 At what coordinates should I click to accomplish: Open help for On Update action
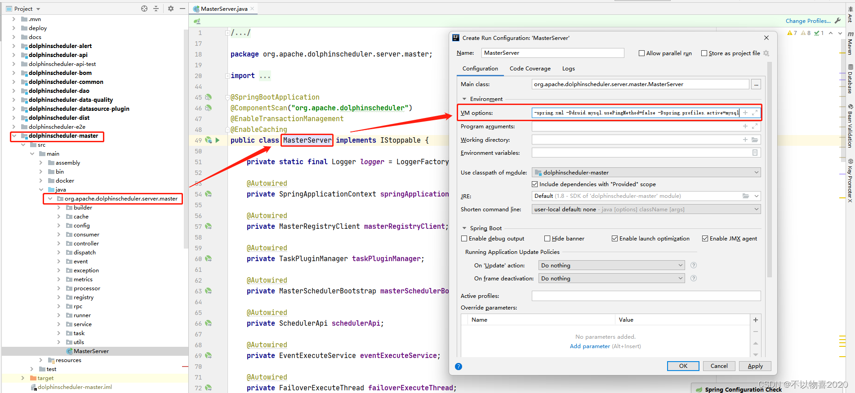click(694, 265)
